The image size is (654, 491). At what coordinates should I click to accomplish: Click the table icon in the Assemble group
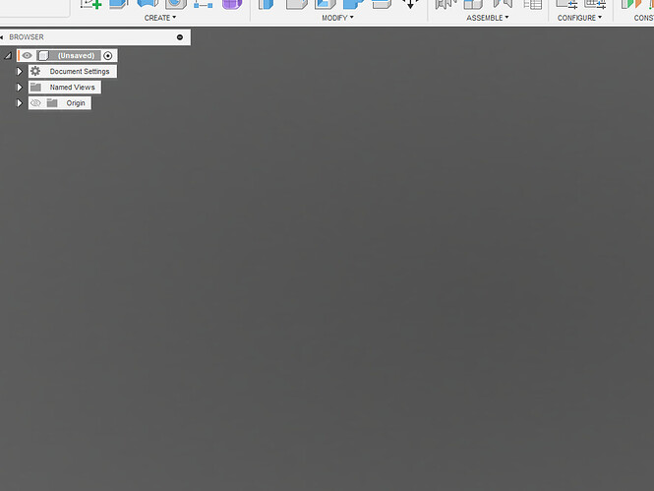pos(534,4)
